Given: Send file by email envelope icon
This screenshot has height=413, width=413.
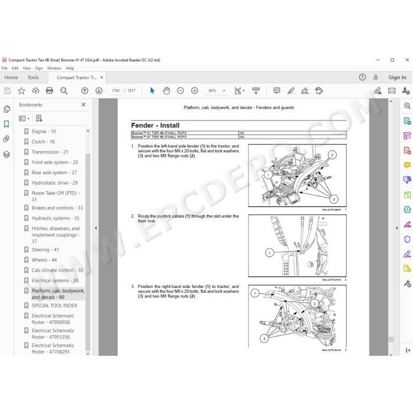Looking at the screenshot, I should click(392, 91).
